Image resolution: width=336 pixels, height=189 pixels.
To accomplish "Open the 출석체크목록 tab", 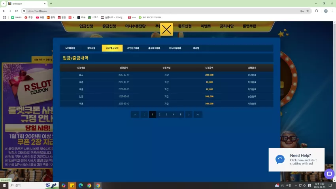I will point(154,48).
